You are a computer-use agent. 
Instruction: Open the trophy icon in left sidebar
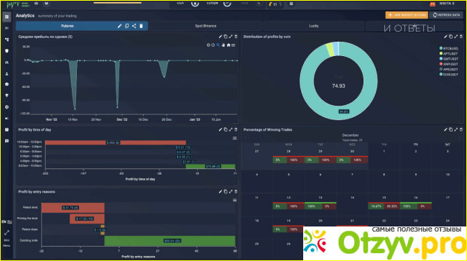tap(6, 96)
